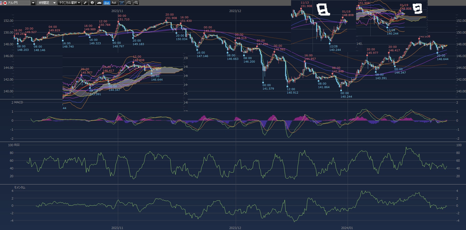Click the モメンタム panel label
Image resolution: width=466 pixels, height=230 pixels.
pyautogui.click(x=20, y=187)
